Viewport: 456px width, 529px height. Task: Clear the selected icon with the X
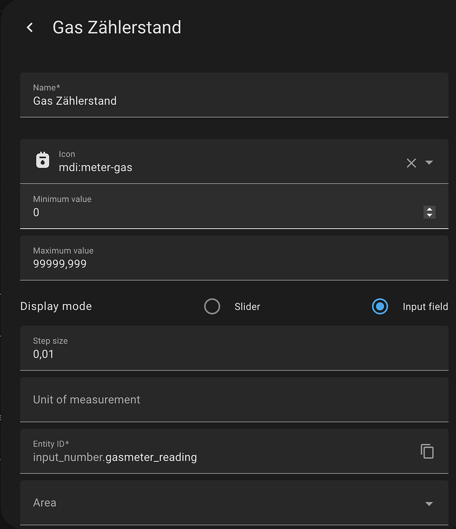point(412,163)
